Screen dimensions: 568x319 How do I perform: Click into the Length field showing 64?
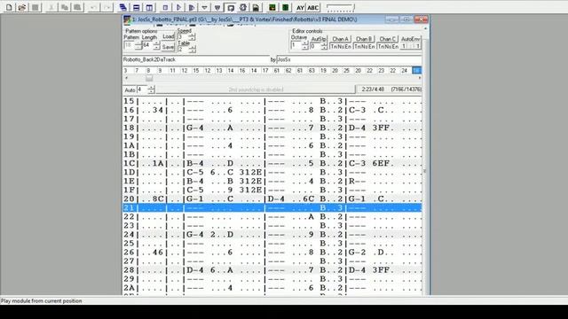point(147,45)
